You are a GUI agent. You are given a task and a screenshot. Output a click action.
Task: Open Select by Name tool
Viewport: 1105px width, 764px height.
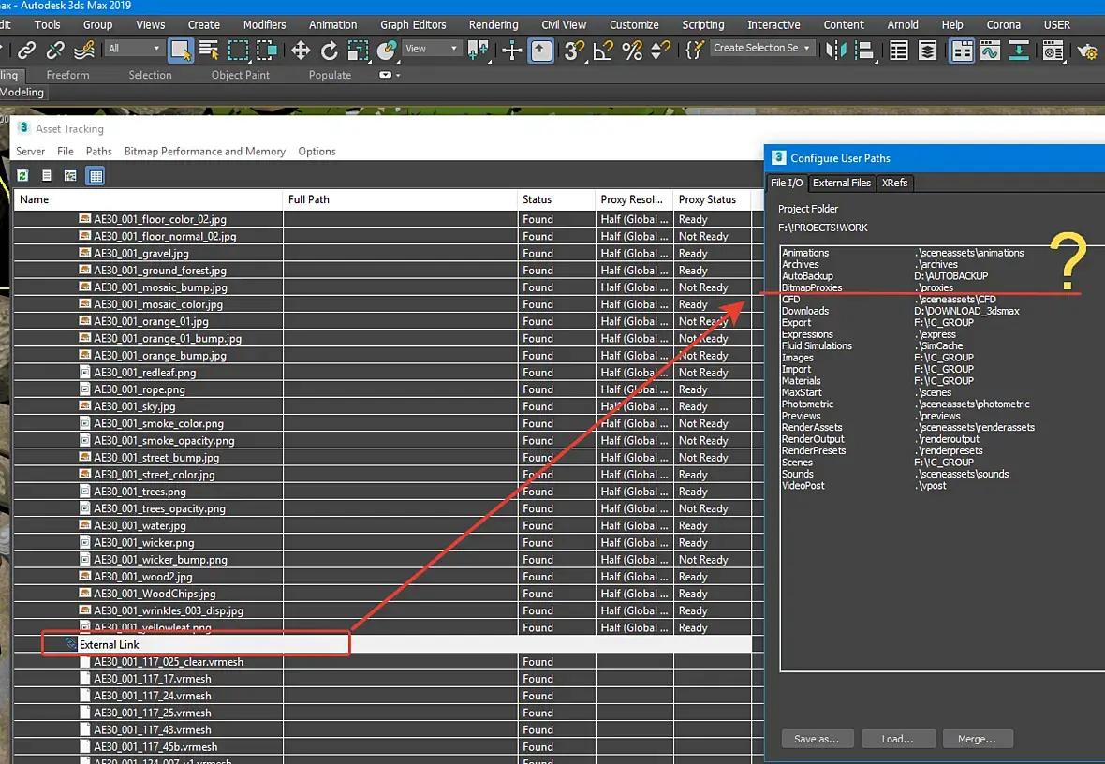[x=210, y=50]
